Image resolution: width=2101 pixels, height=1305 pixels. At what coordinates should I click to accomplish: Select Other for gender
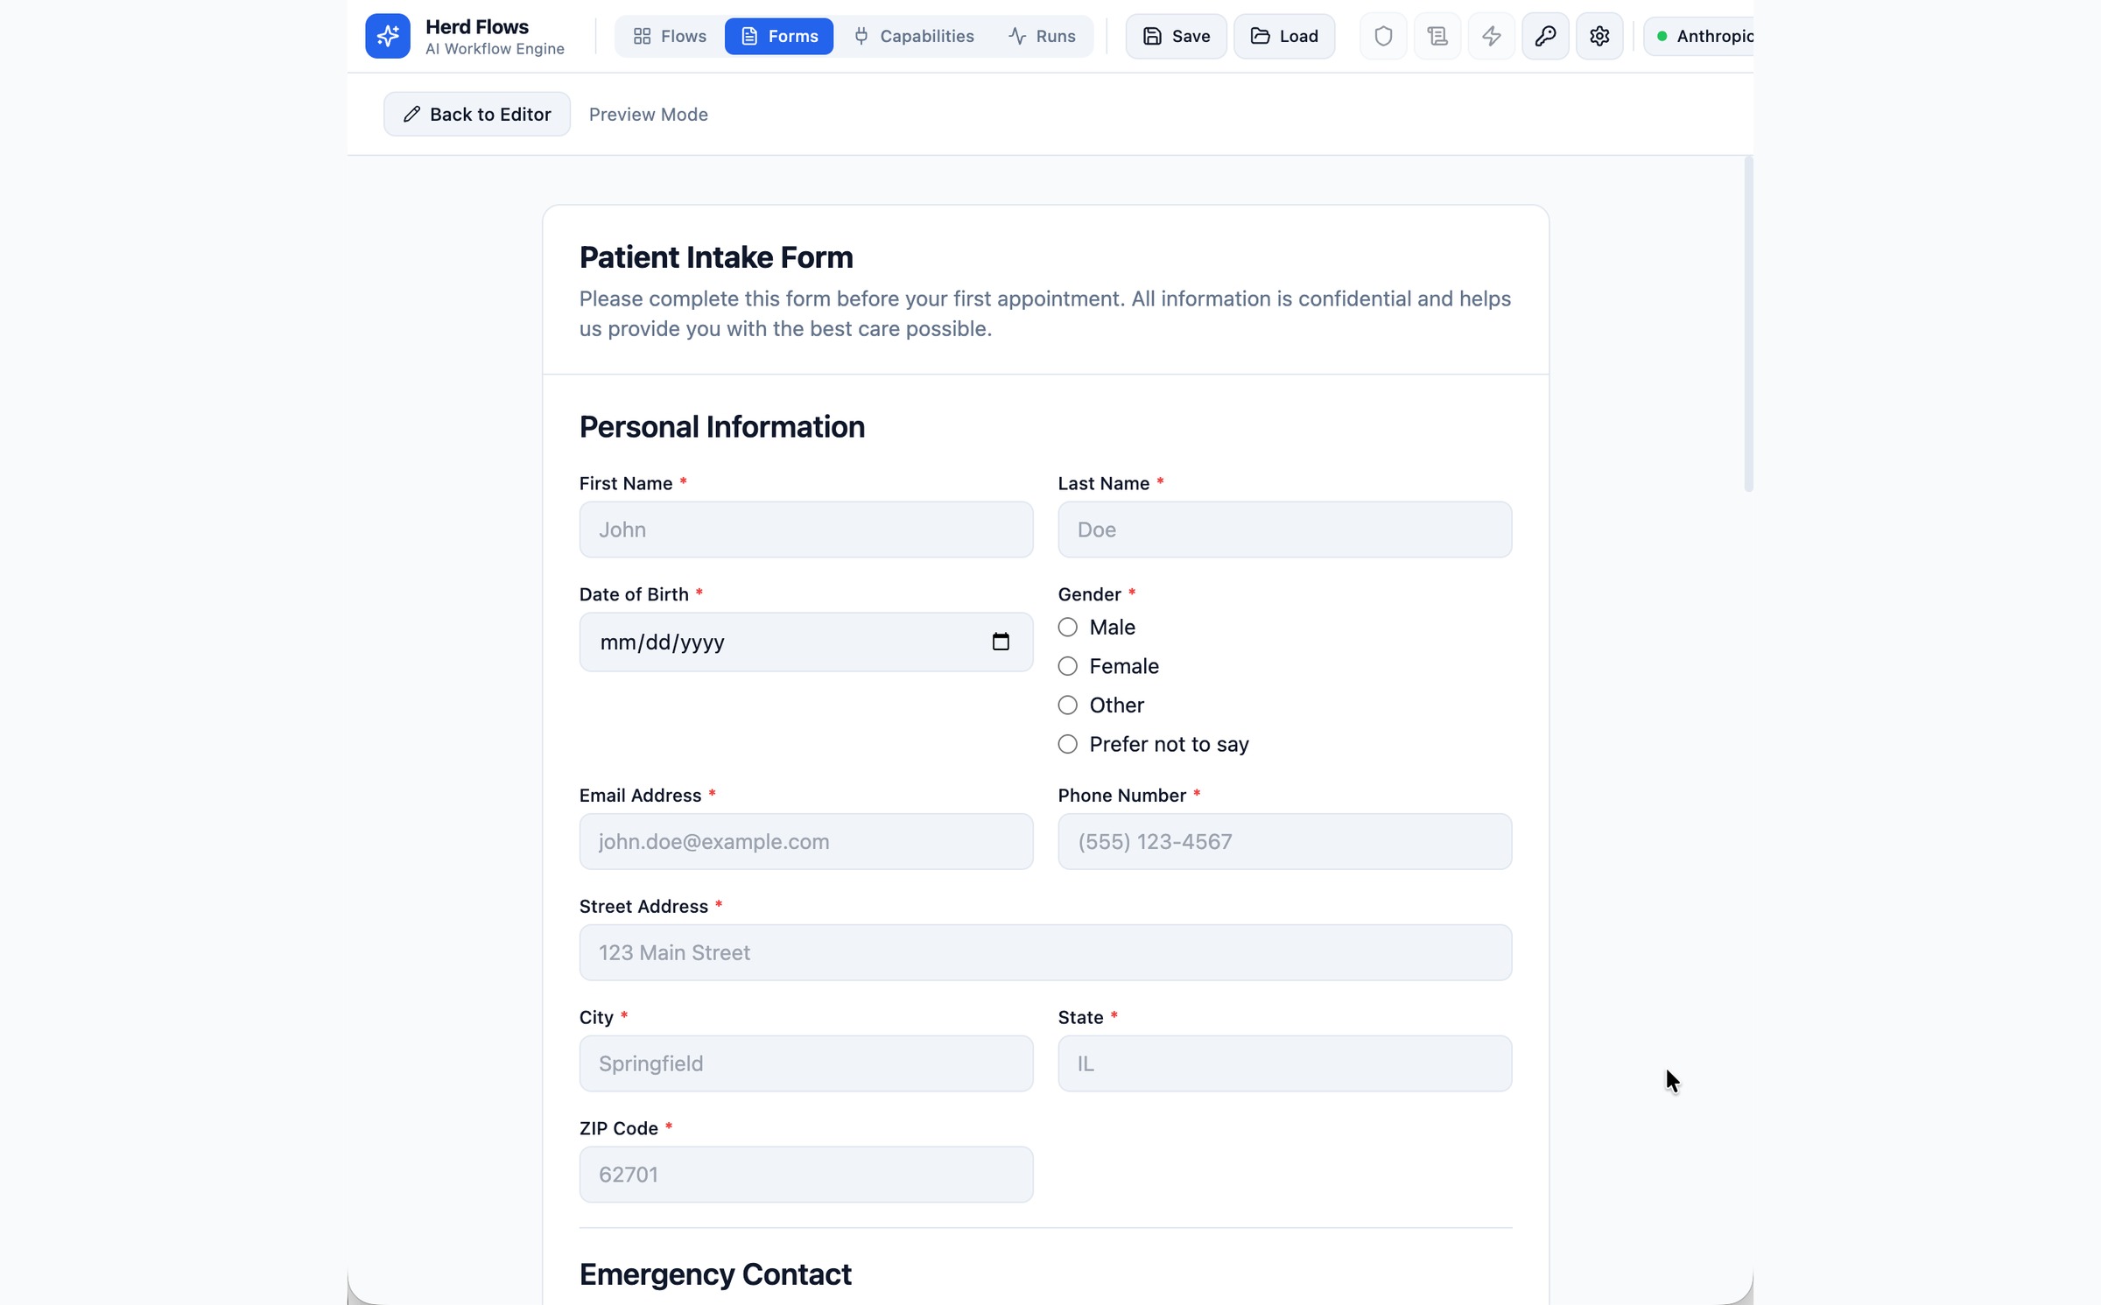point(1067,705)
